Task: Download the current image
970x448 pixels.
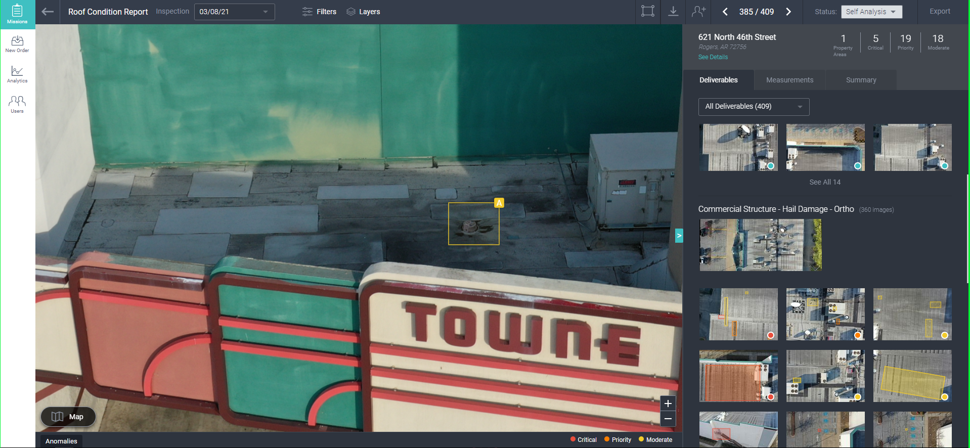Action: pyautogui.click(x=673, y=12)
